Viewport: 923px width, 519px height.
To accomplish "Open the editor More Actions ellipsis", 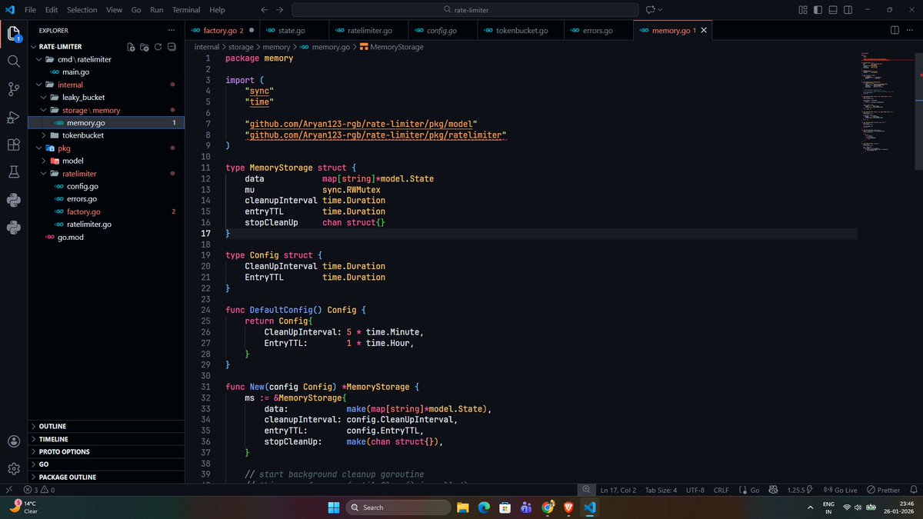I will (x=911, y=30).
